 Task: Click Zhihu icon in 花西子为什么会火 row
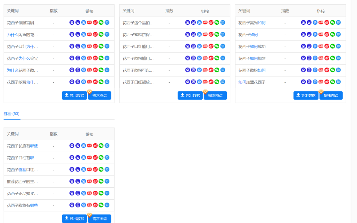click(x=107, y=58)
